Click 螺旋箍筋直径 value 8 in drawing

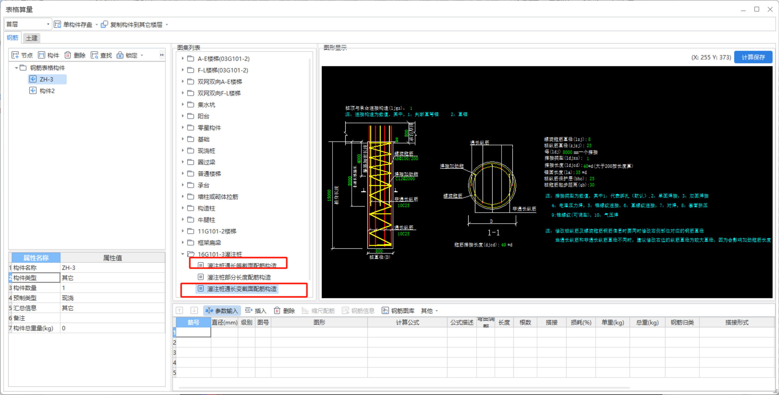tap(589, 139)
